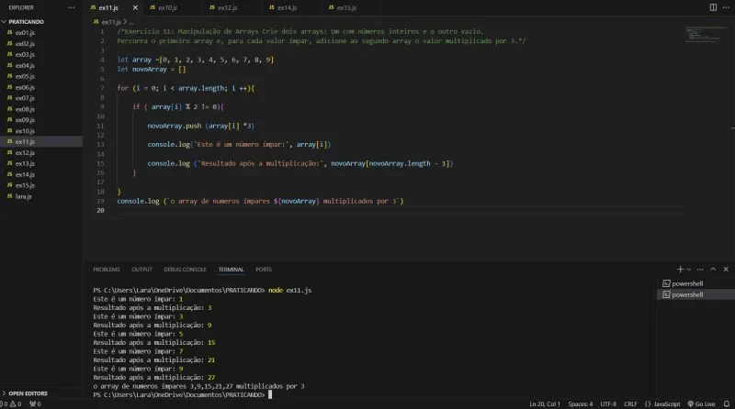Click Go Live in status bar
Image resolution: width=735 pixels, height=409 pixels.
point(701,403)
